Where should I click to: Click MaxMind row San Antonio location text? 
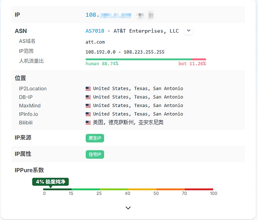click(138, 106)
